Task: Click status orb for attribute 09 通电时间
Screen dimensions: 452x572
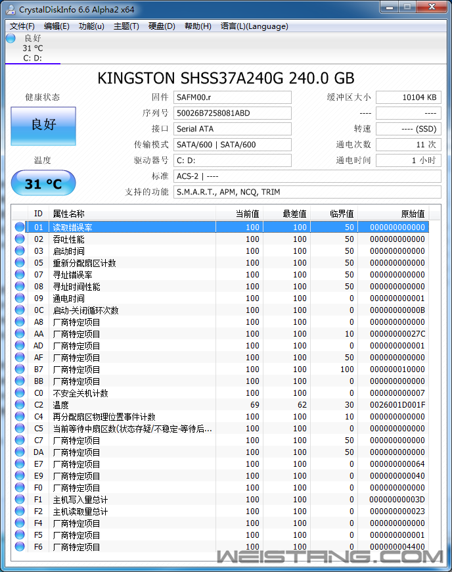Action: click(20, 298)
